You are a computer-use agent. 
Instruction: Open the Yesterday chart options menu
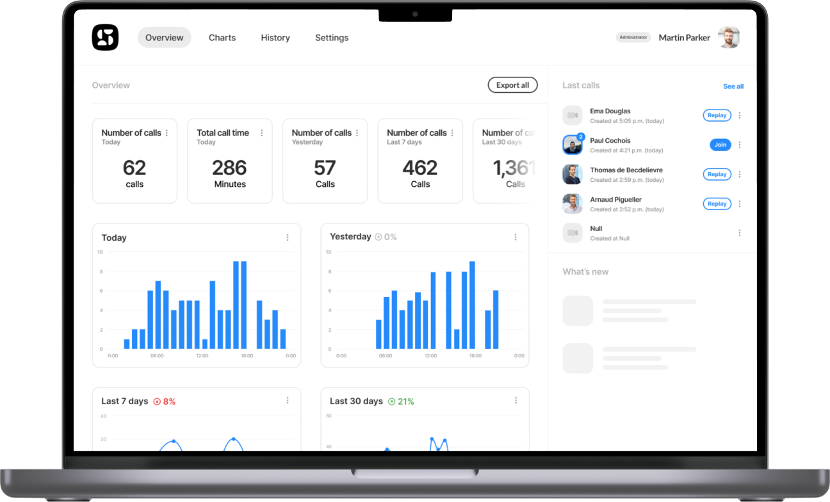click(516, 237)
